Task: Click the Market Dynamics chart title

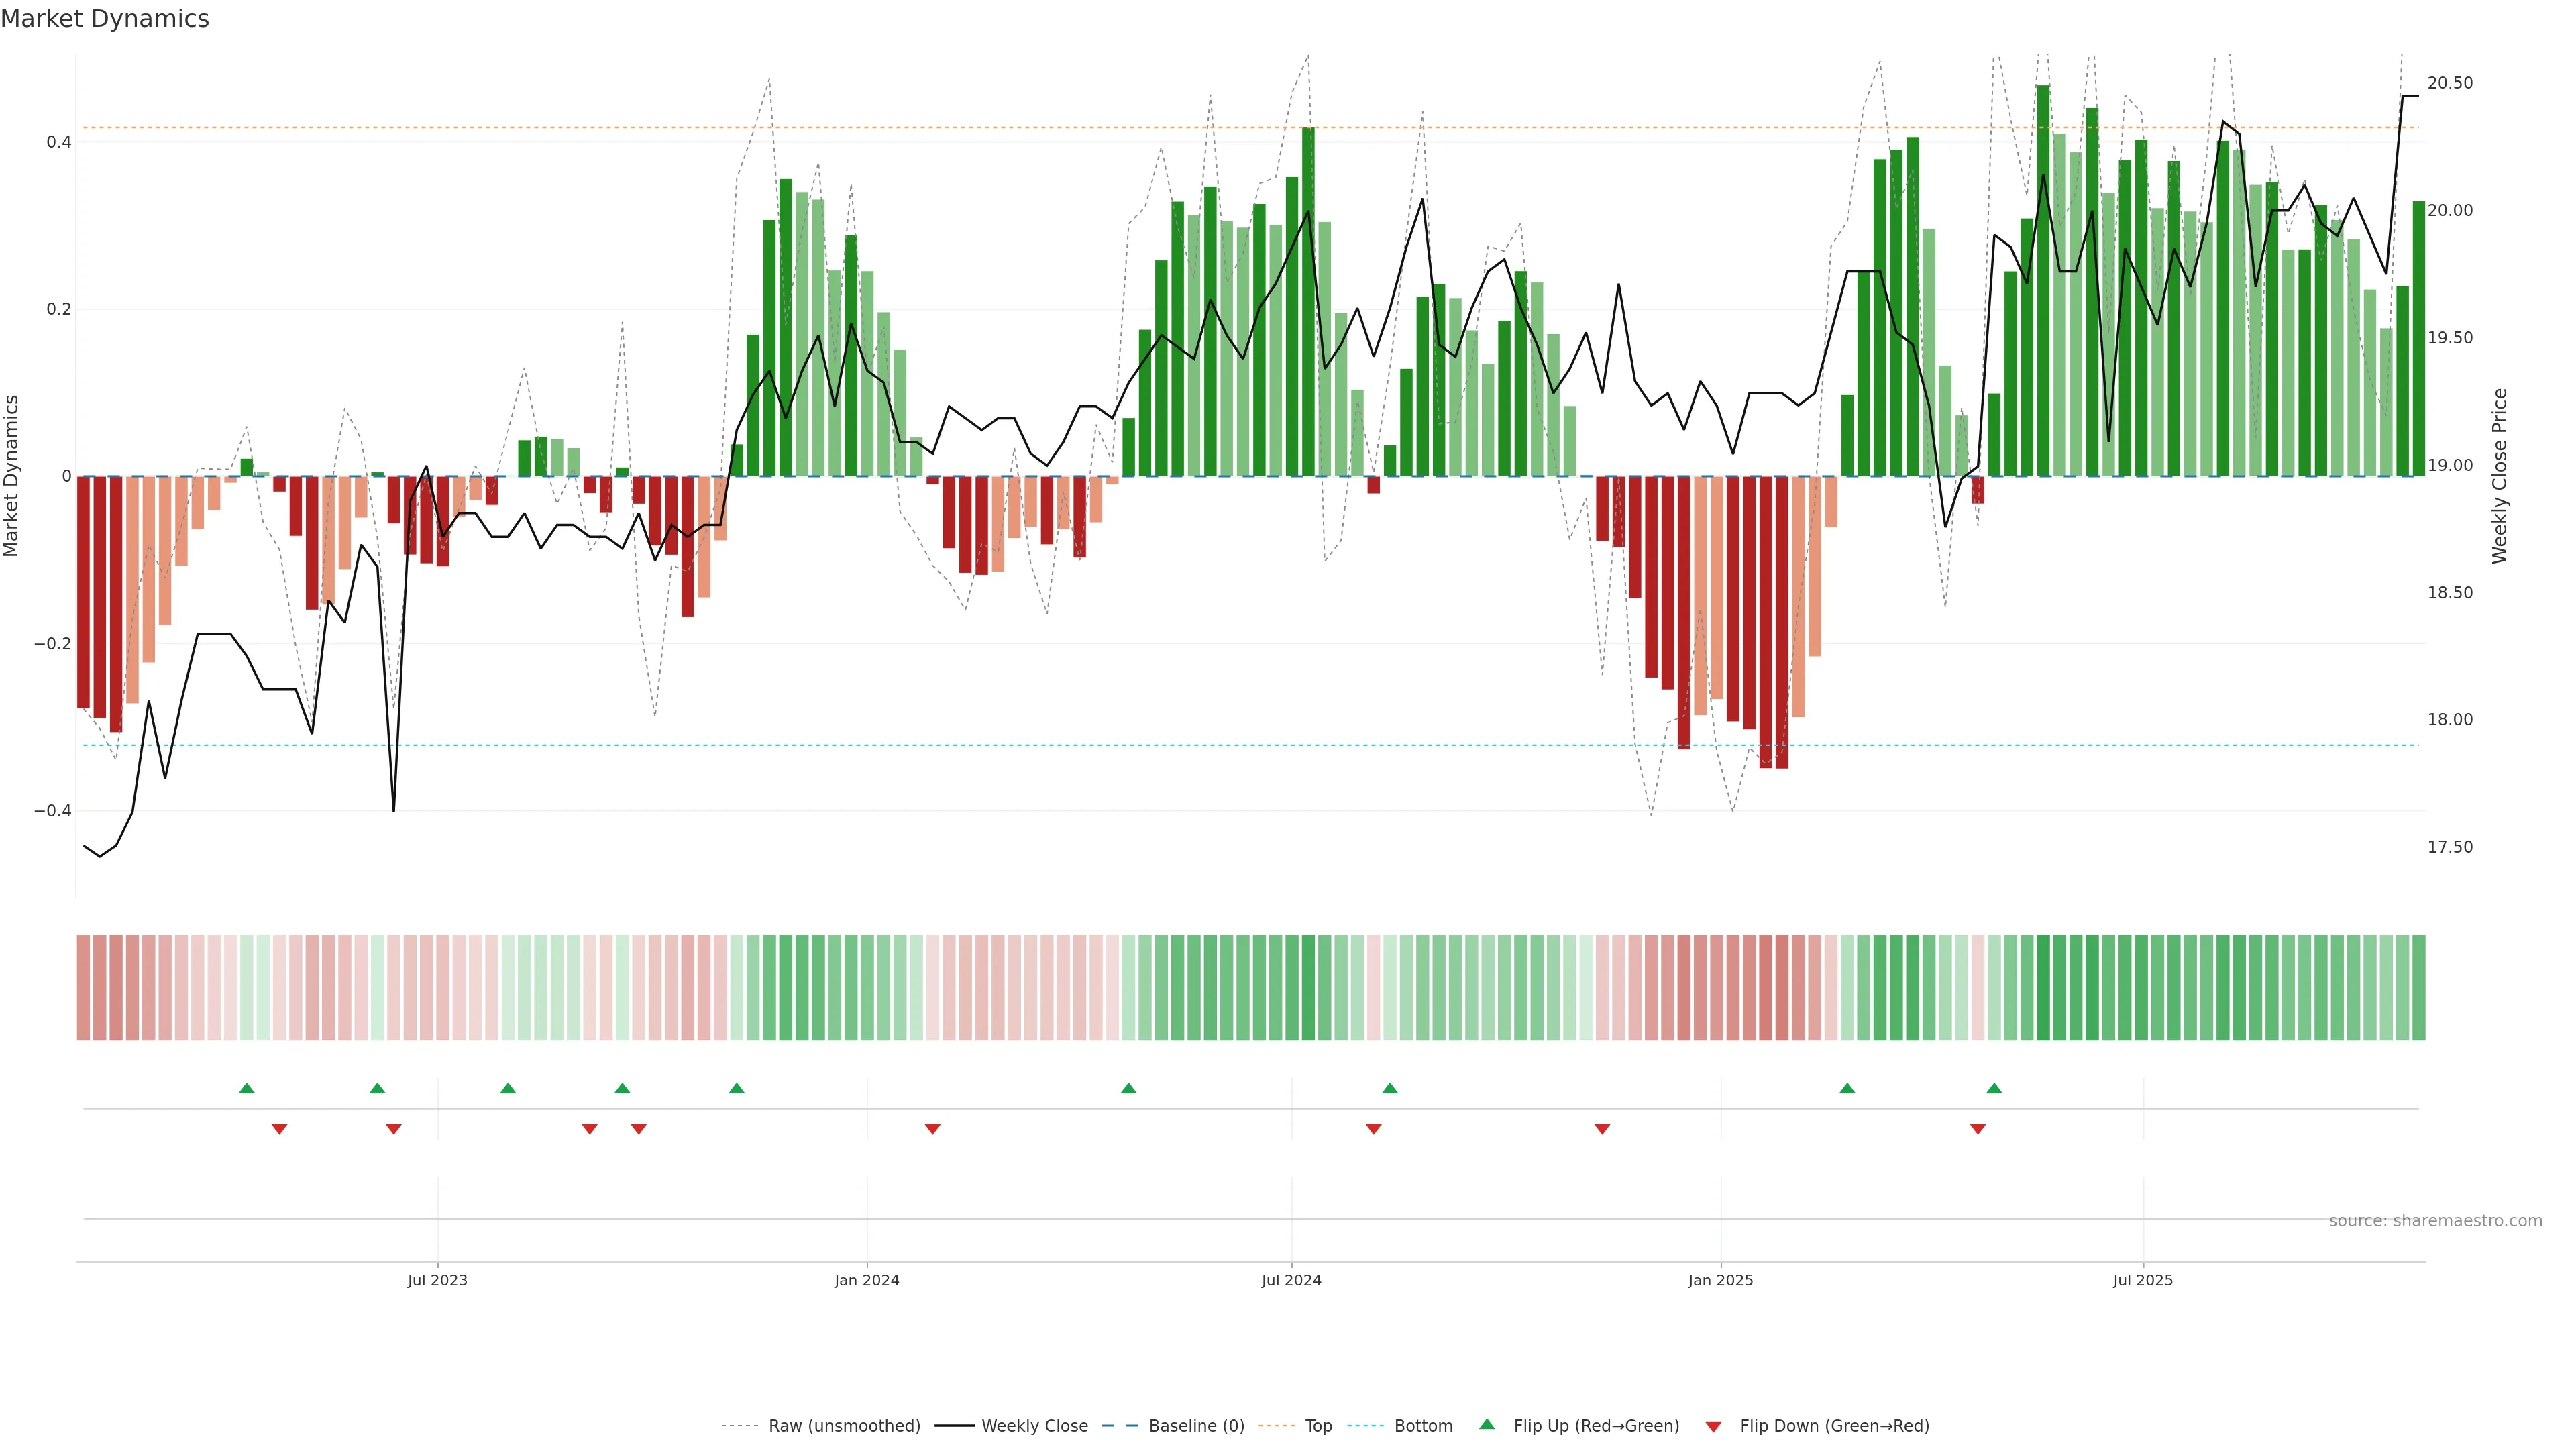Action: coord(105,19)
